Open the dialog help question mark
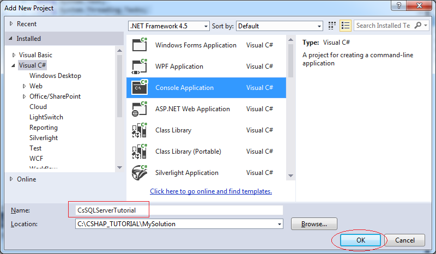 pos(398,5)
